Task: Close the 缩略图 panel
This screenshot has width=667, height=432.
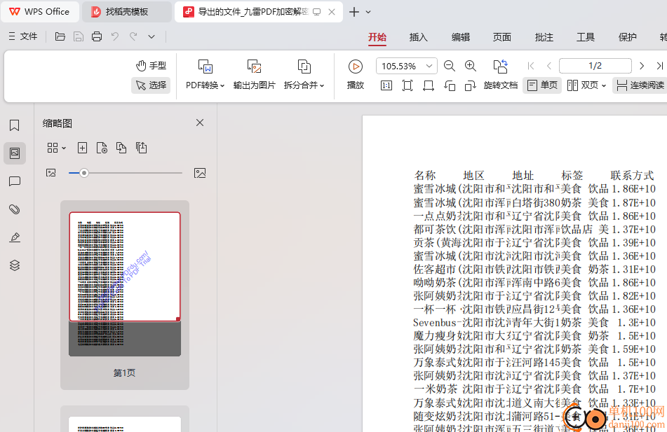Action: point(200,123)
